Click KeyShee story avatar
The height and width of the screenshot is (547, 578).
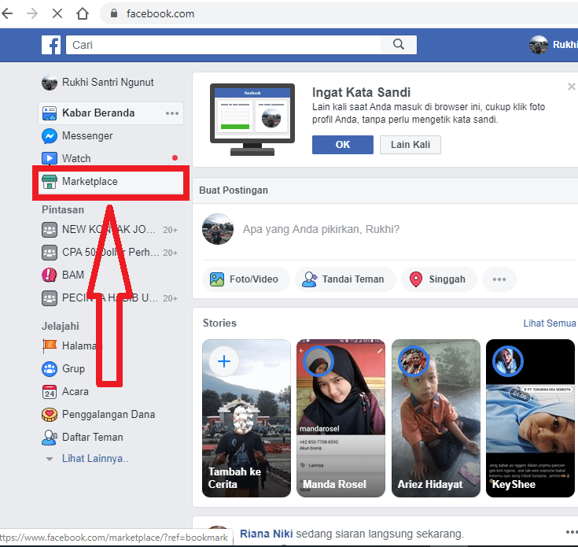click(507, 361)
